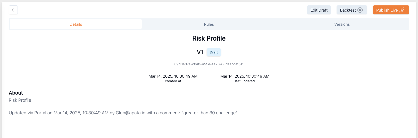Screen dimensions: 418x138
Task: Click the back arrow icon
Action: 13,10
